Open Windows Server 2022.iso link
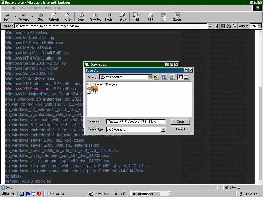The height and width of the screenshot is (197, 263). point(28,73)
